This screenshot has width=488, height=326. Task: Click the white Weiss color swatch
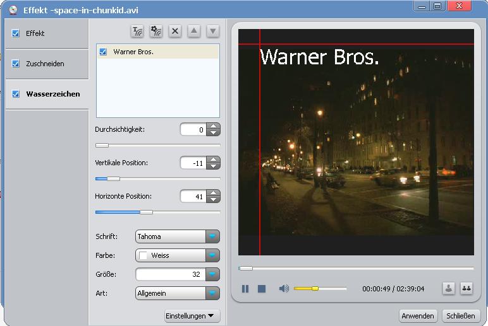(x=143, y=255)
